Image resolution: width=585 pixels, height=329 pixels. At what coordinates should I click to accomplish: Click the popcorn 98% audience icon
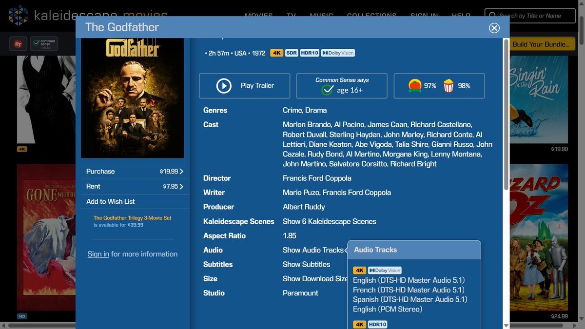[448, 86]
